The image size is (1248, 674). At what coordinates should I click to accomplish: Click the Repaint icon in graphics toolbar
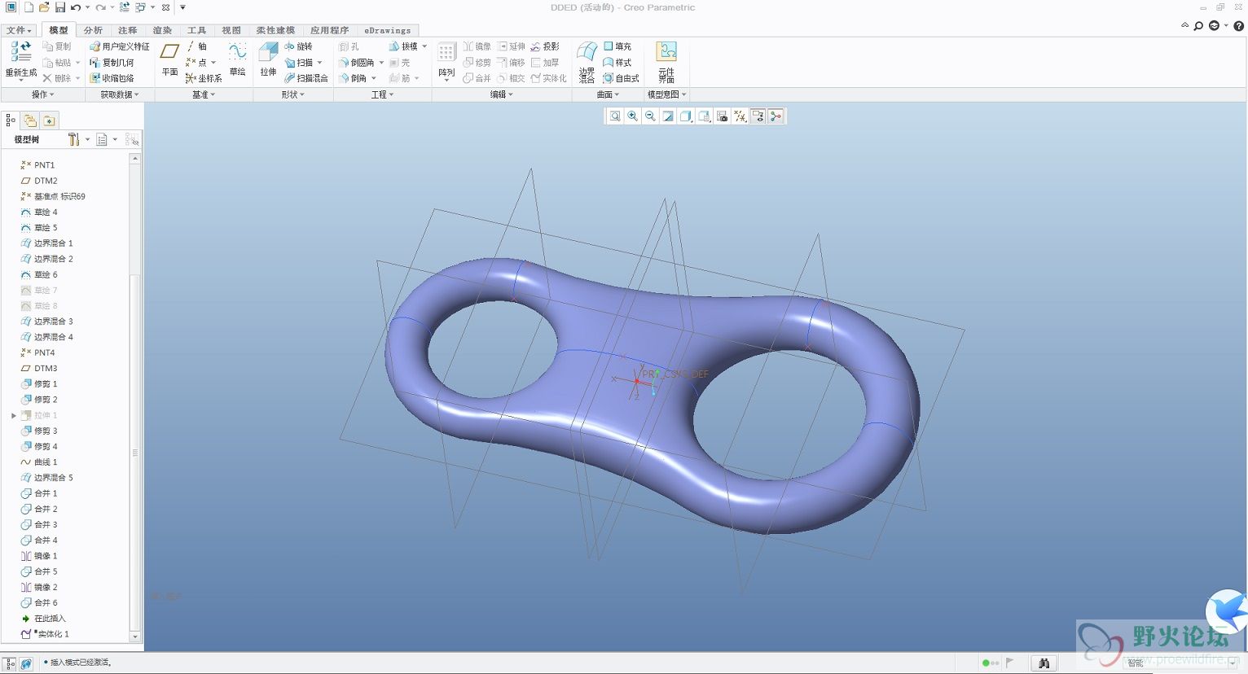tap(668, 116)
